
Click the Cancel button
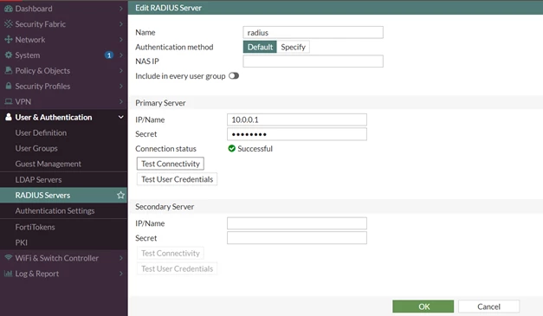tap(488, 306)
